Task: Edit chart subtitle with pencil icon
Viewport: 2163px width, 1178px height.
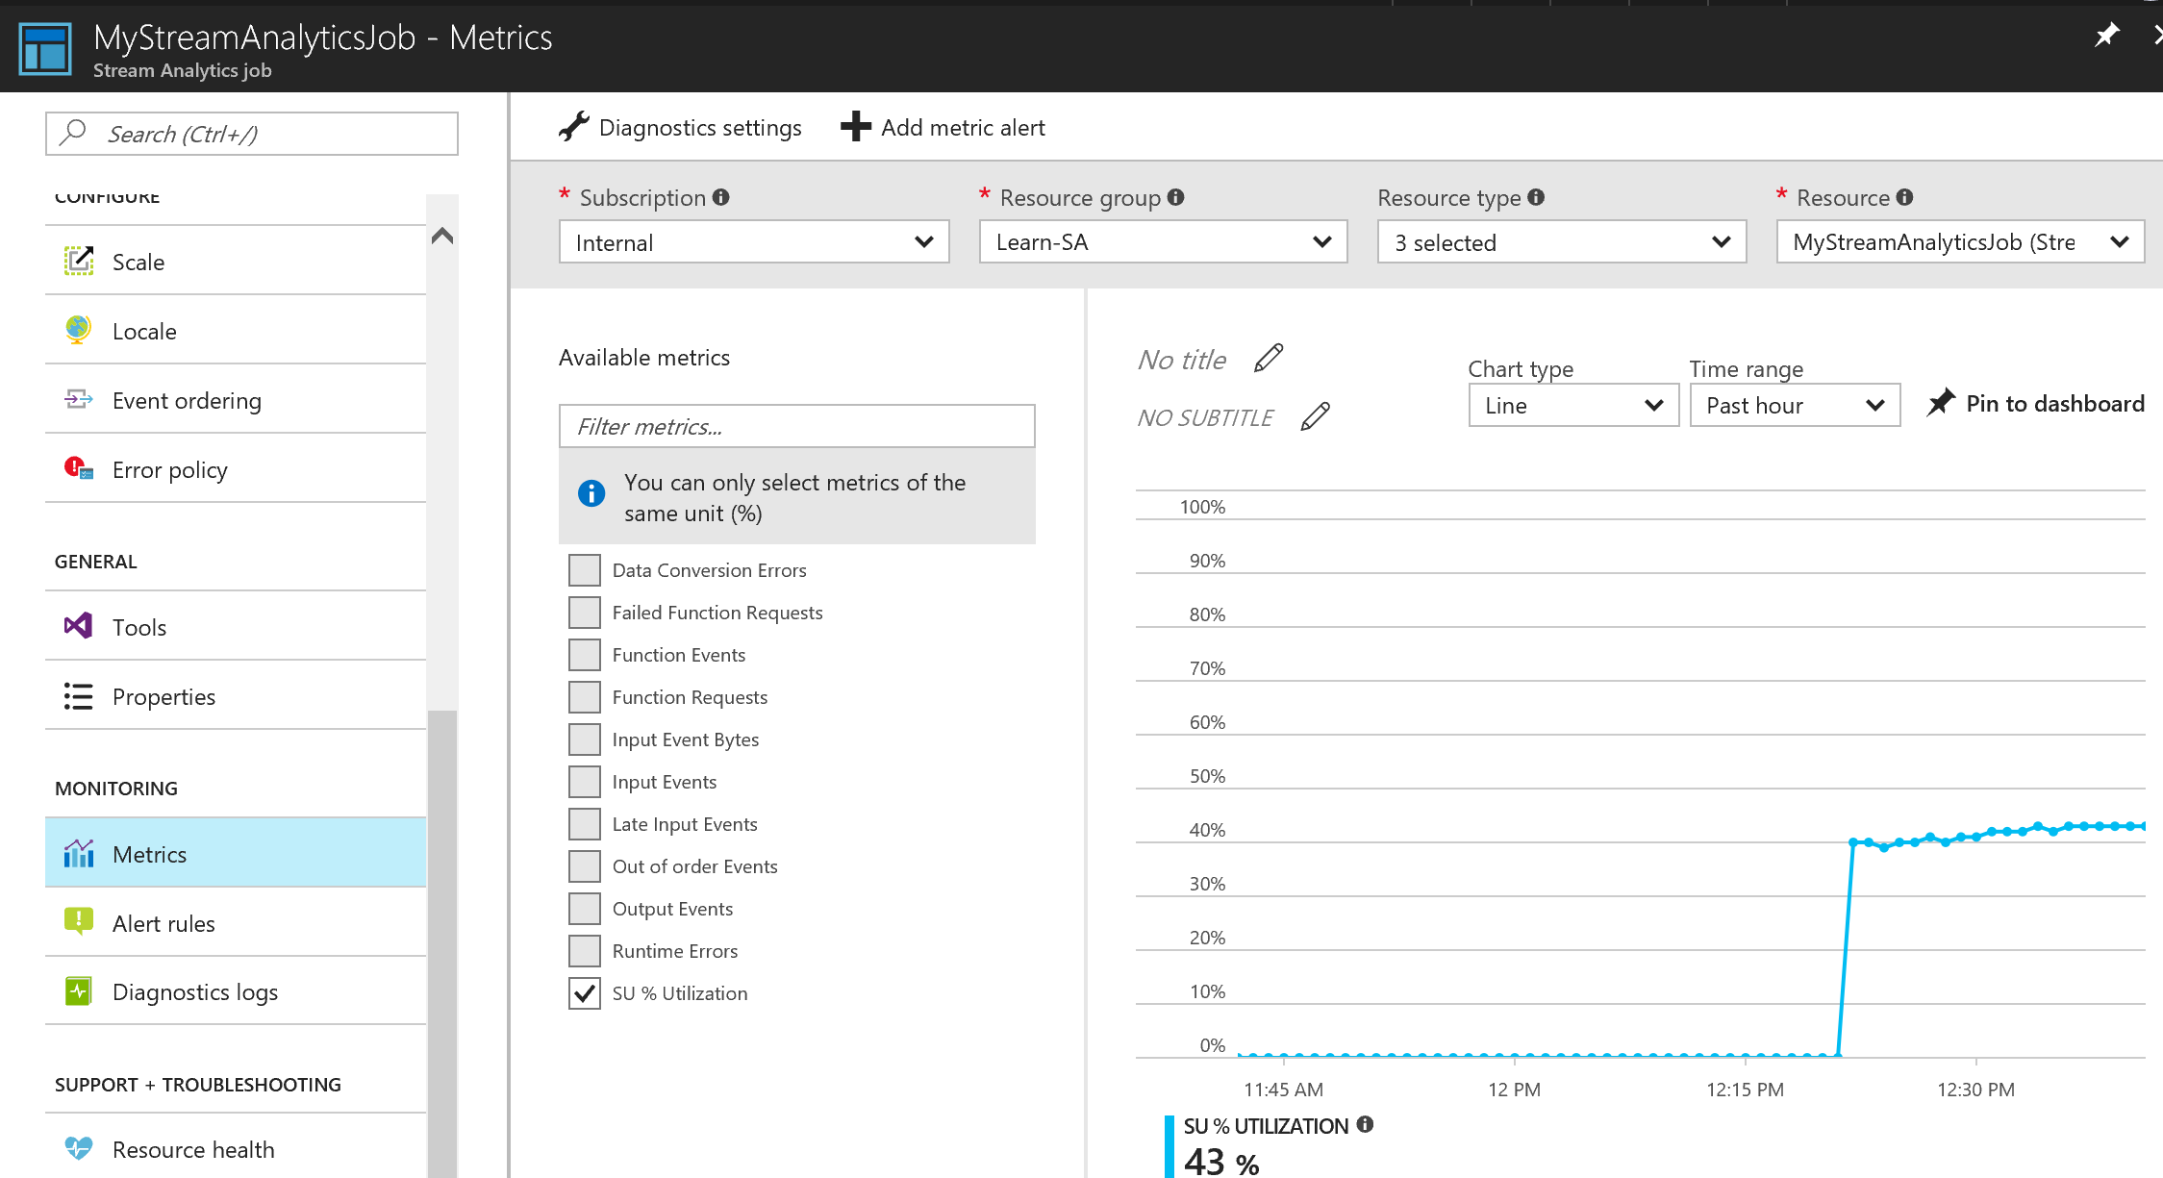Action: coord(1316,416)
